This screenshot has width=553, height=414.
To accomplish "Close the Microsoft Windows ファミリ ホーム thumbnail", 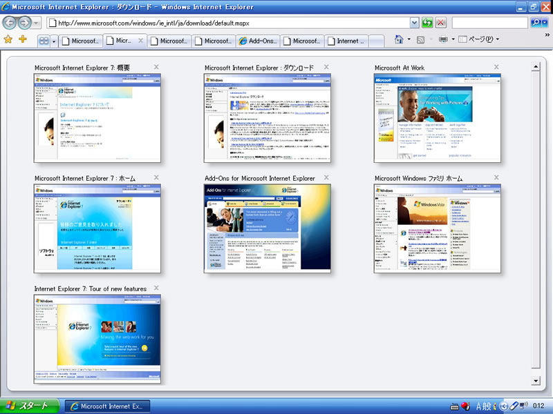I will 496,177.
